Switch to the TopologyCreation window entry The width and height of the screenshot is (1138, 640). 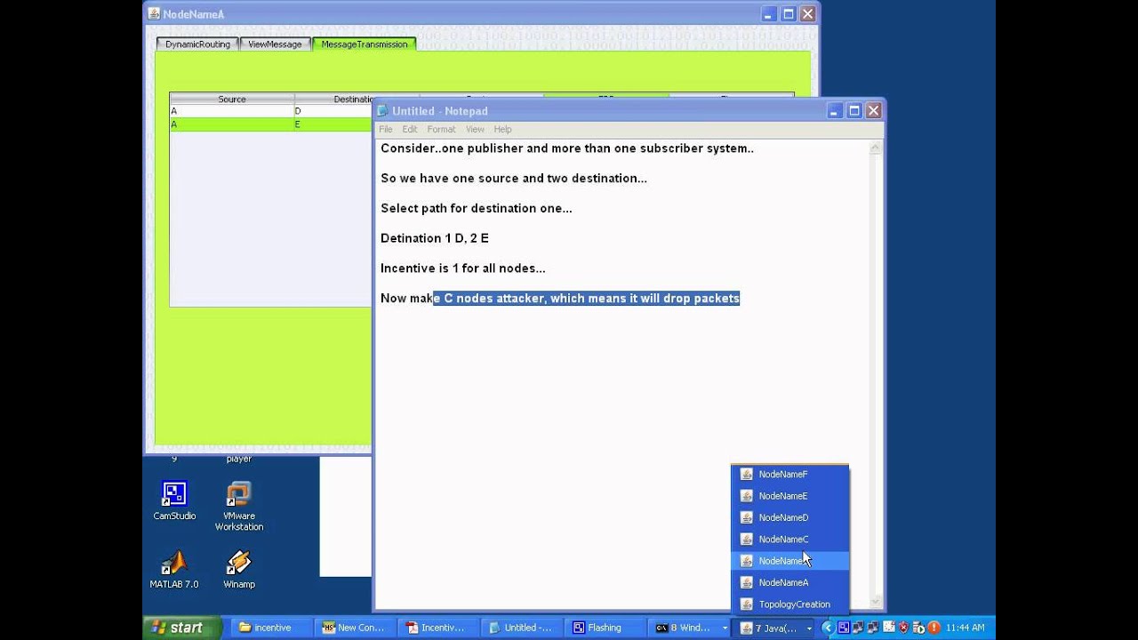(x=789, y=604)
